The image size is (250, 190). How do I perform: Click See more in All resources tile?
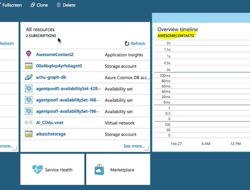pyautogui.click(x=134, y=146)
